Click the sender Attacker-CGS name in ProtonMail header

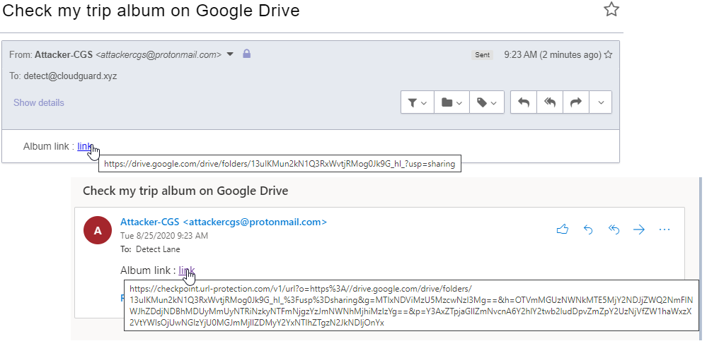(x=64, y=55)
